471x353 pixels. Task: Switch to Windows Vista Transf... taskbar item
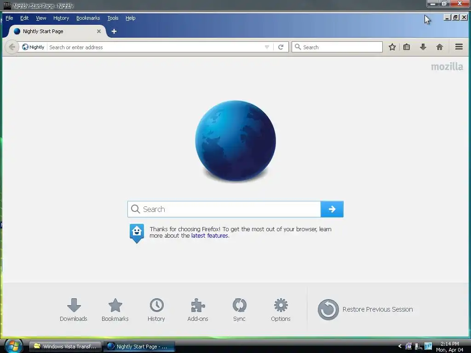65,347
